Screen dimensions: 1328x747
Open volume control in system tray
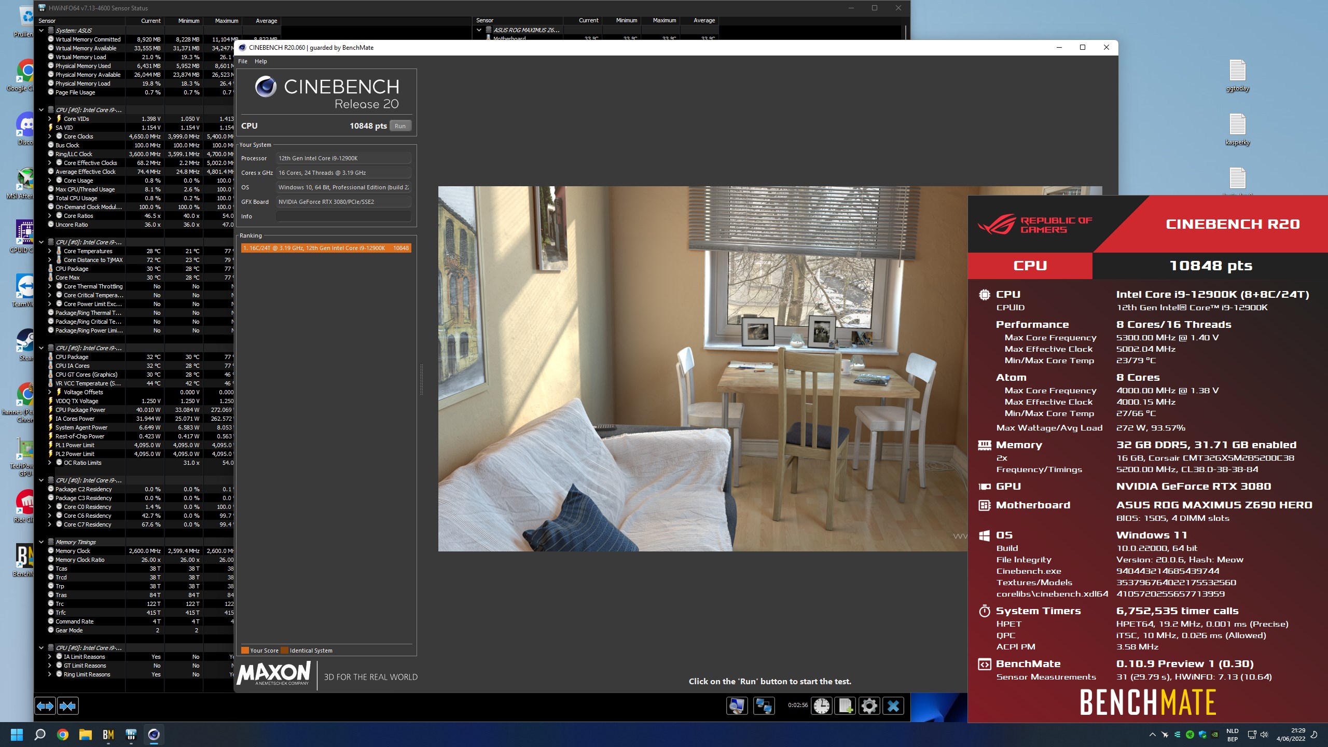tap(1264, 735)
